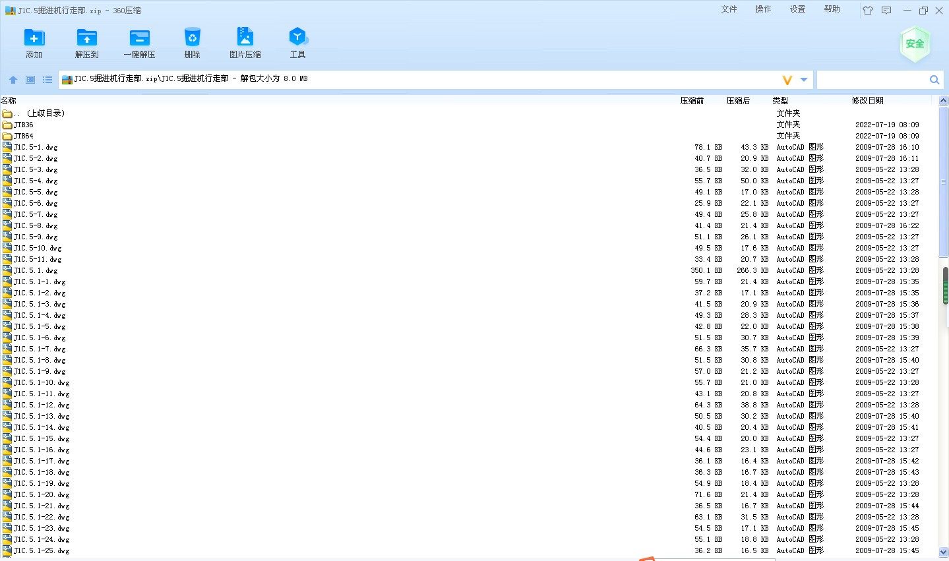The image size is (949, 561).
Task: Open the 图片压缩 image compress tool
Action: (x=245, y=38)
